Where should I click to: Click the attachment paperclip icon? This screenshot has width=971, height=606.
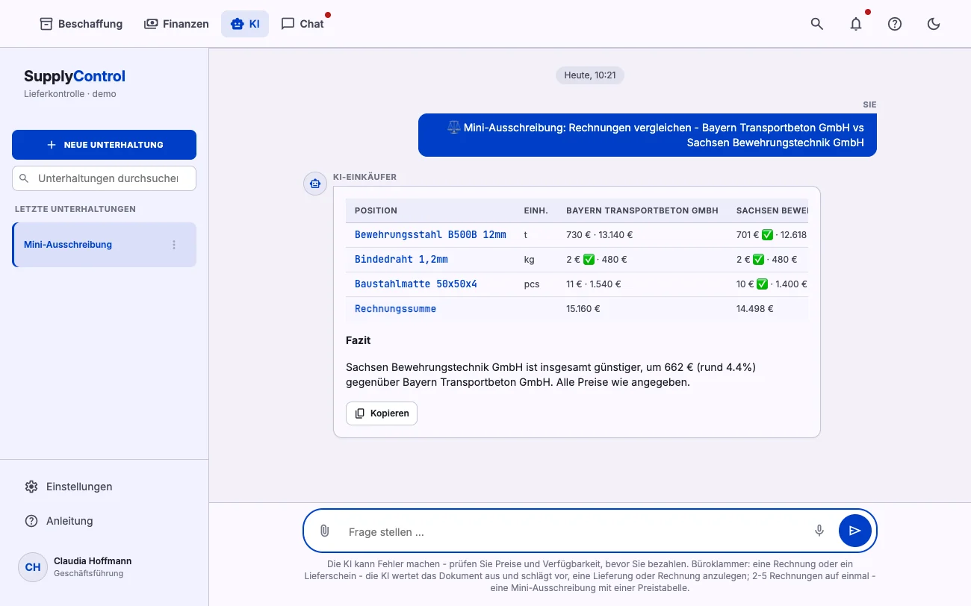[325, 531]
